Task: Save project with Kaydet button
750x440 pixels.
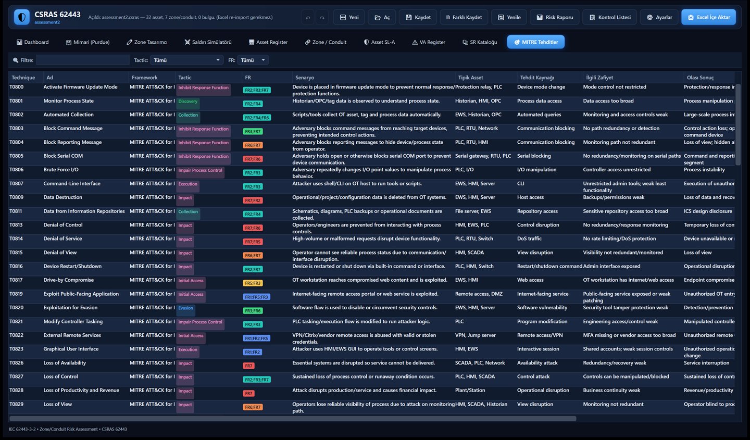Action: pyautogui.click(x=418, y=17)
